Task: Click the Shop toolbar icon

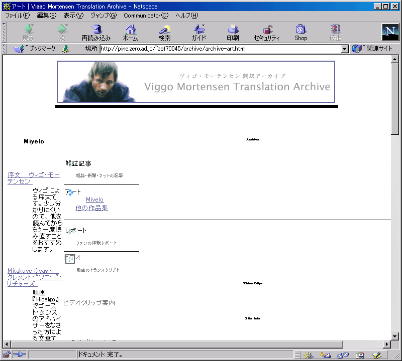Action: (x=300, y=33)
